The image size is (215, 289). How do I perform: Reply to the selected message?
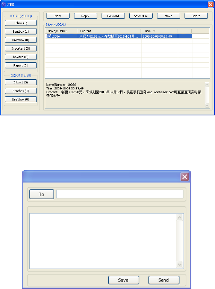coord(85,16)
